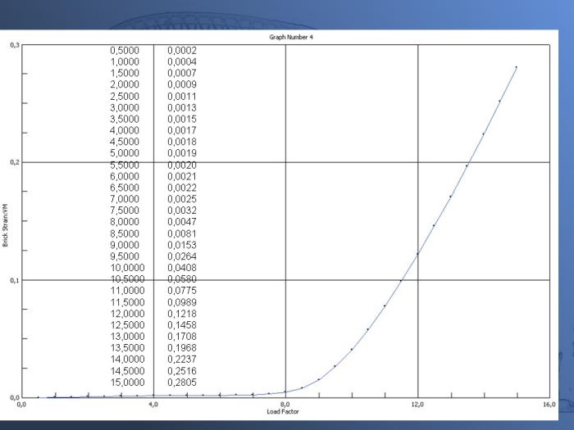
Task: Select the 0,2237 strain value in the table
Action: point(181,359)
